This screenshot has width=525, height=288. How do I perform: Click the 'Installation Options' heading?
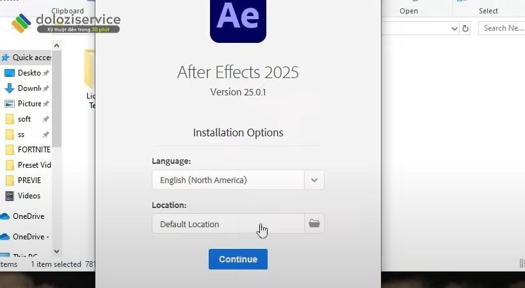pos(238,132)
